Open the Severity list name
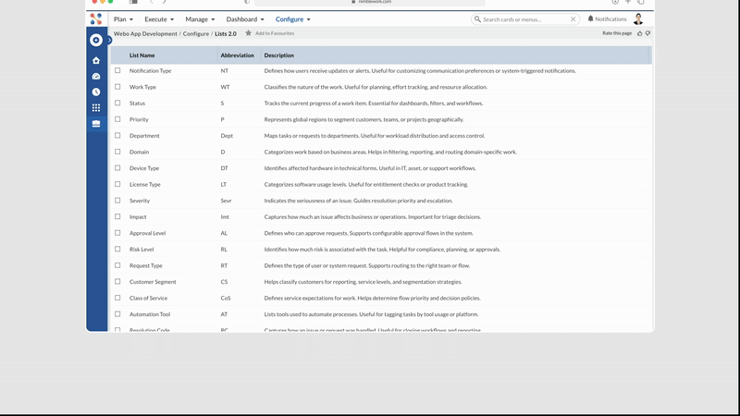The width and height of the screenshot is (740, 416). (140, 201)
